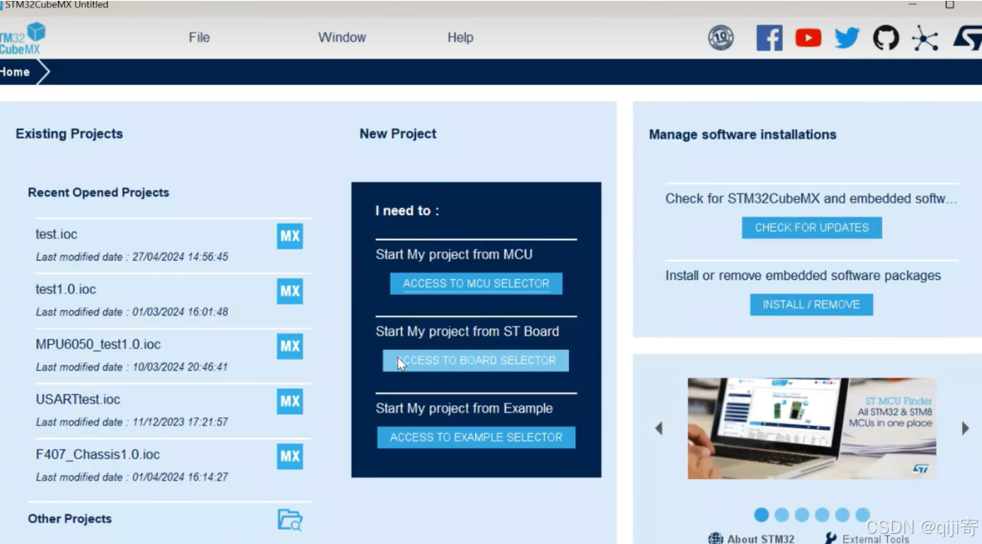Screen dimensions: 982x544
Task: Click CHECK FOR UPDATES button
Action: [811, 228]
